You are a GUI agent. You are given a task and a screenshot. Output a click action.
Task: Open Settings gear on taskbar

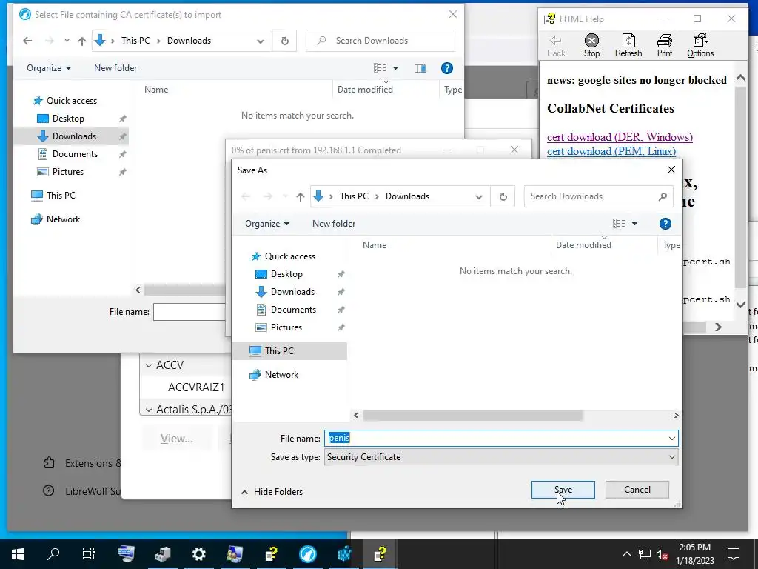(198, 554)
